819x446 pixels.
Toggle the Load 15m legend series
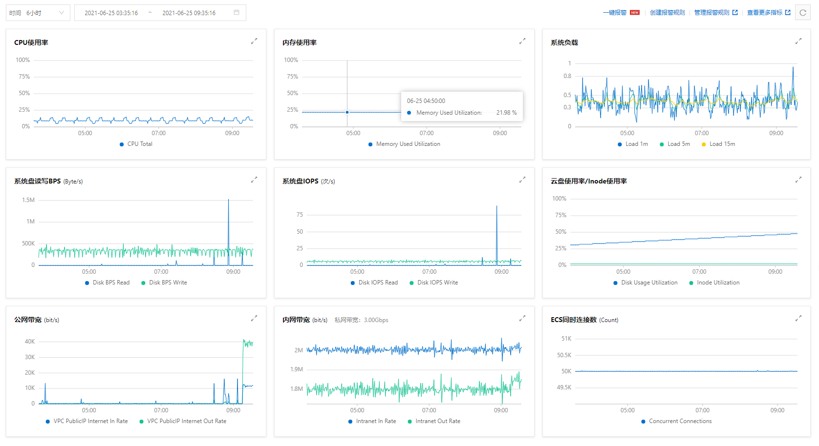click(718, 144)
